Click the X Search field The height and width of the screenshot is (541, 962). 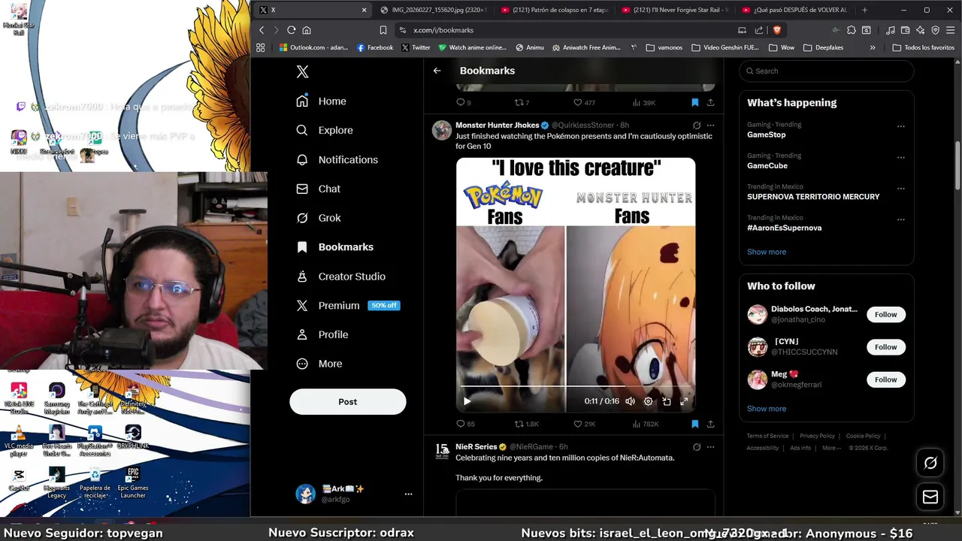(827, 71)
